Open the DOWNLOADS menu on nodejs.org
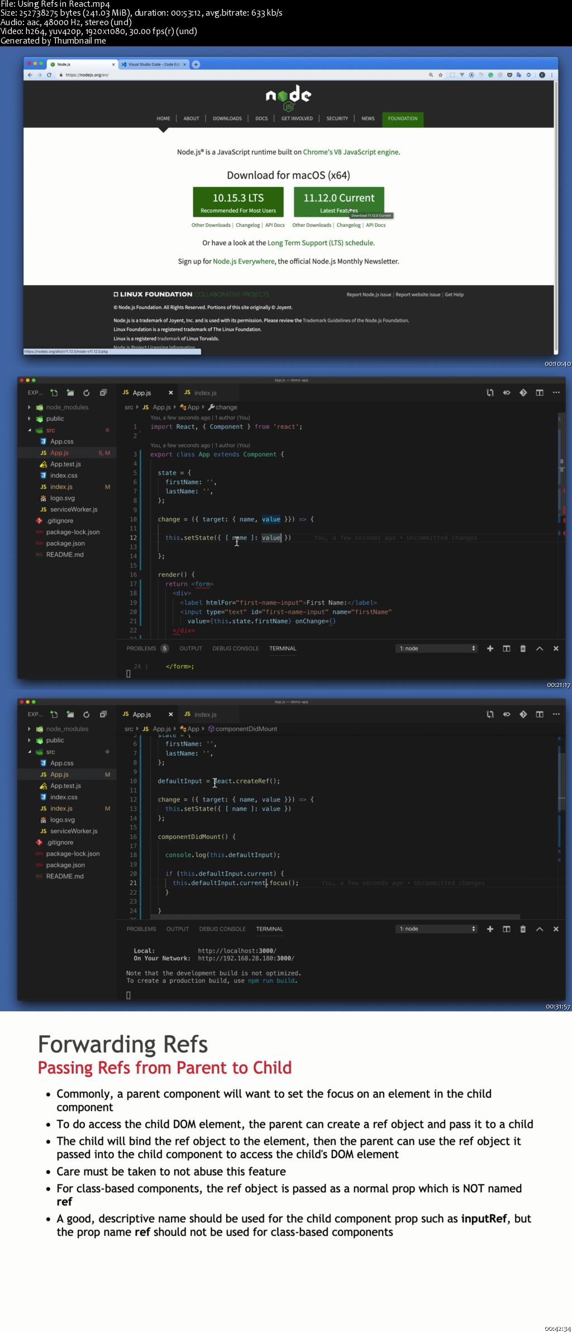 click(227, 118)
